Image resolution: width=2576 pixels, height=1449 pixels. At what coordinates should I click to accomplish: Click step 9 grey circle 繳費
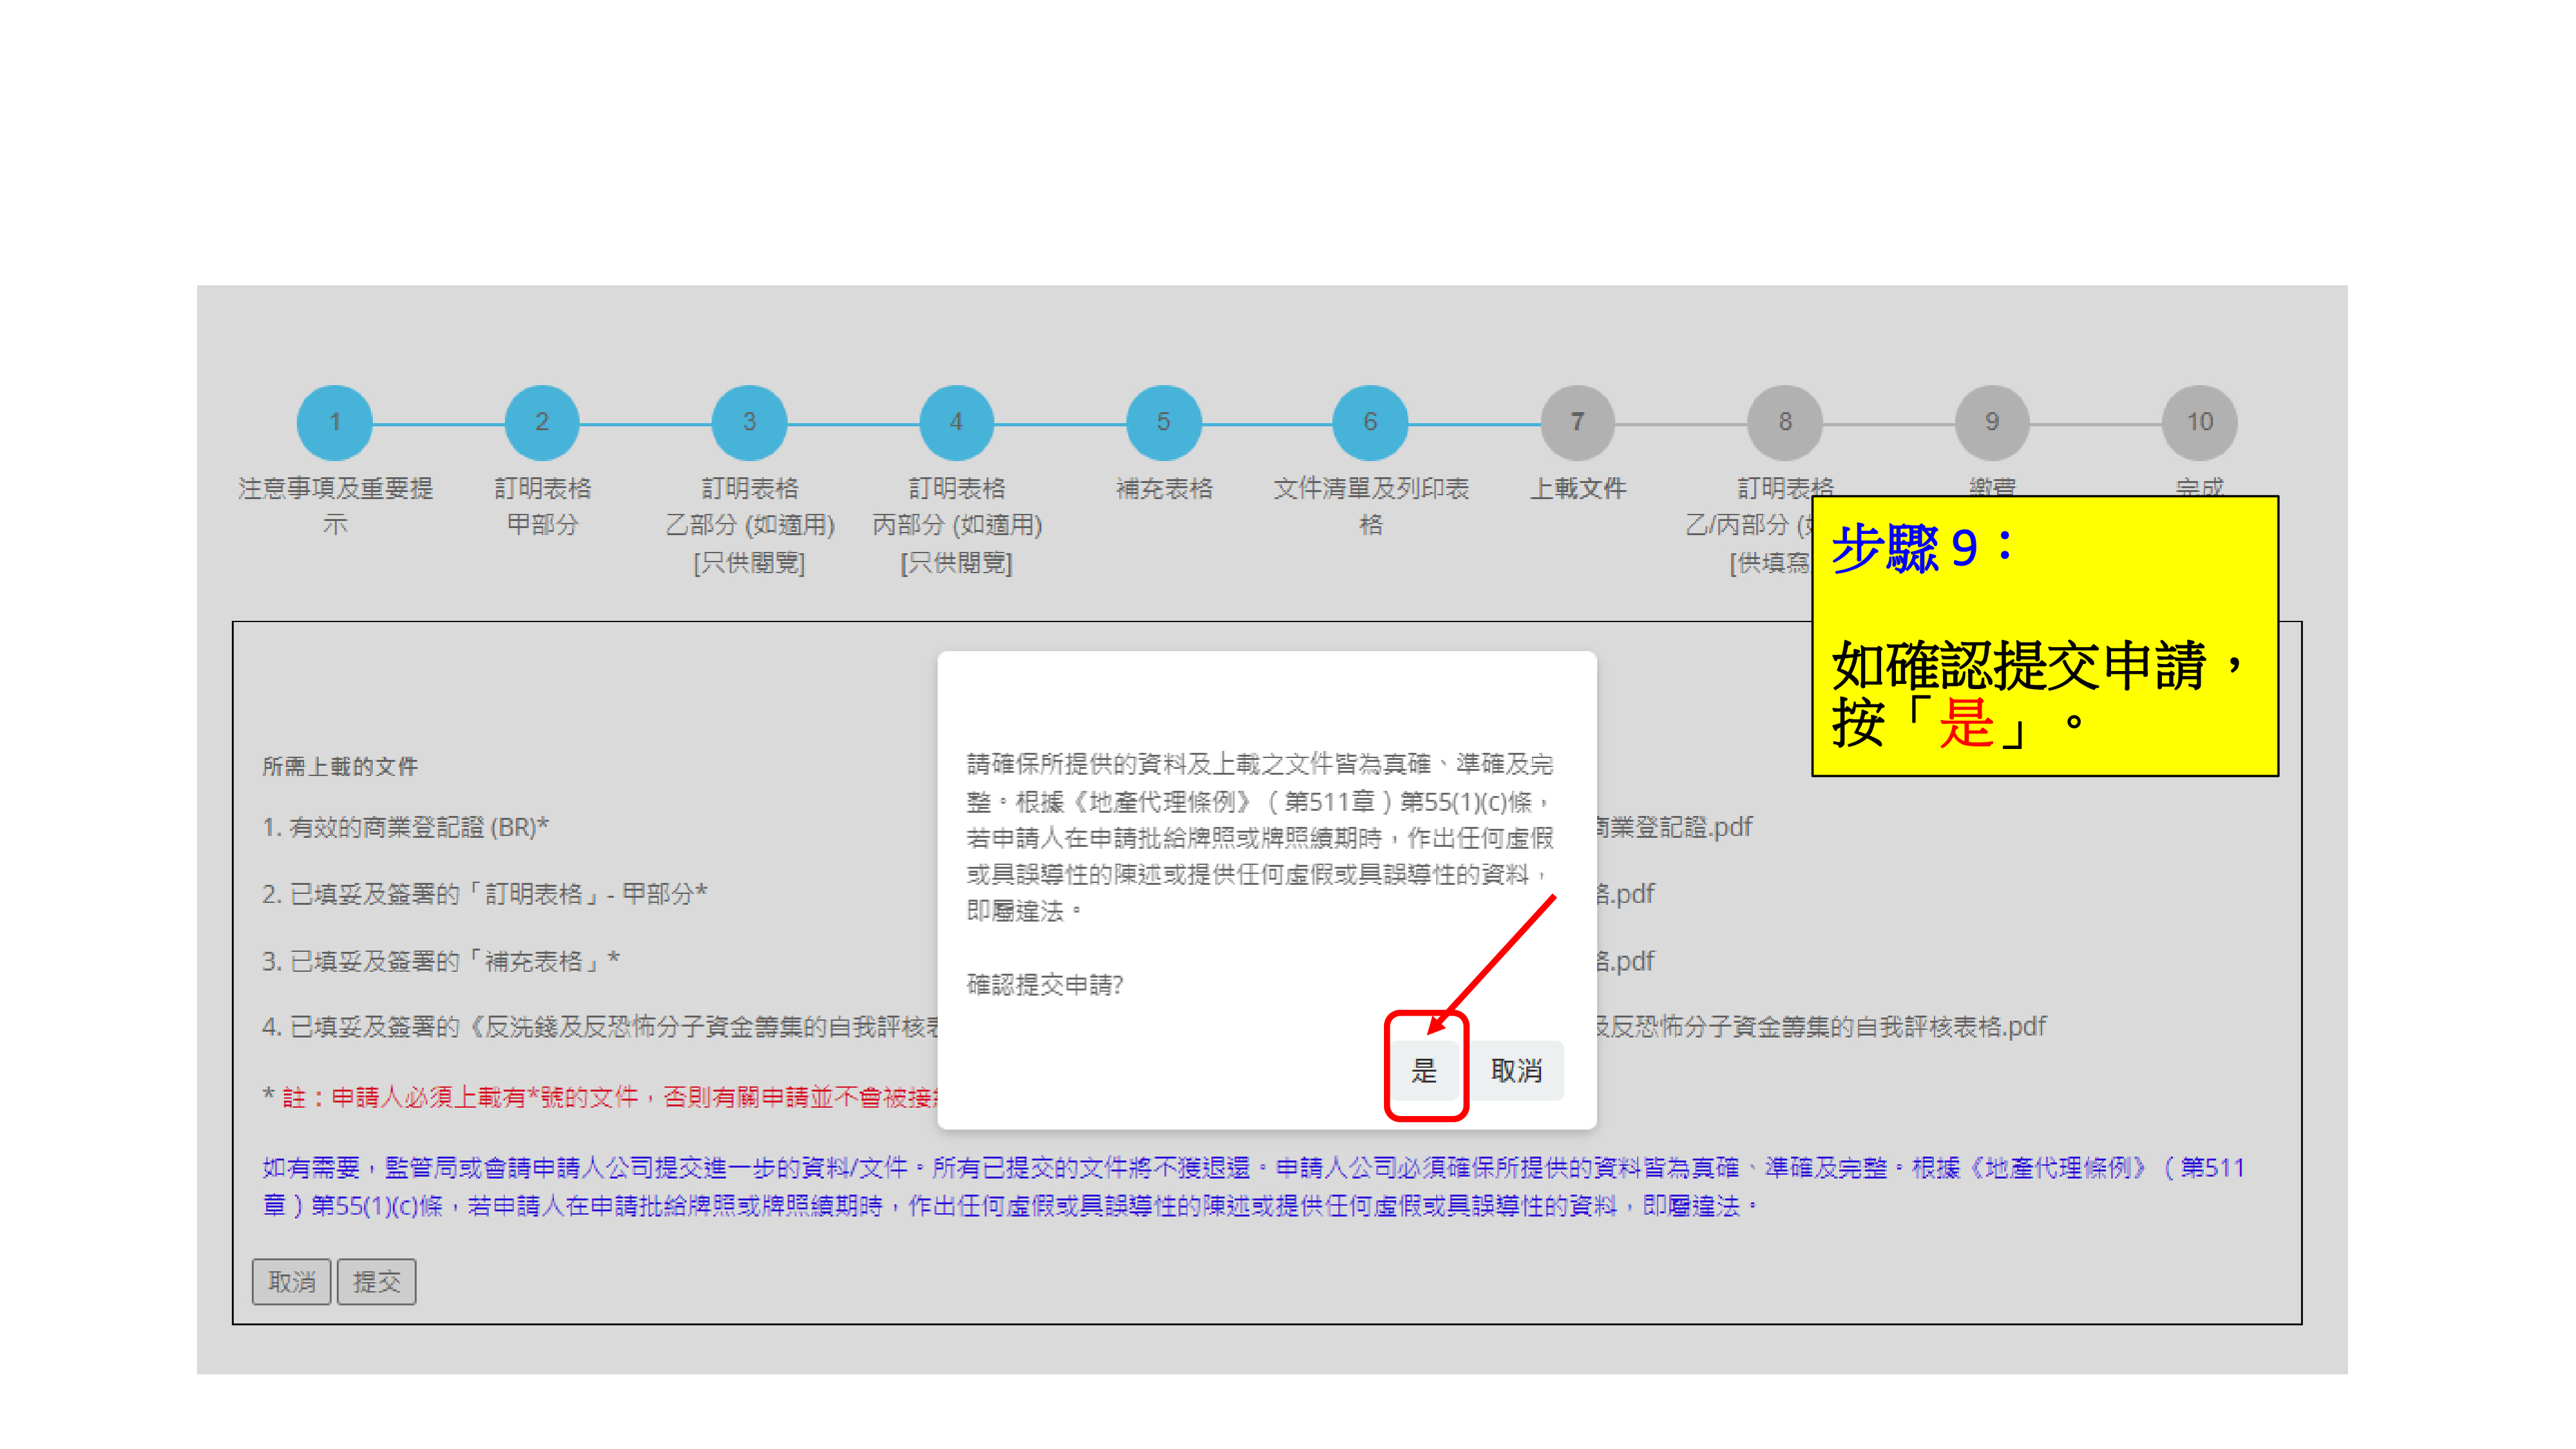tap(1991, 422)
